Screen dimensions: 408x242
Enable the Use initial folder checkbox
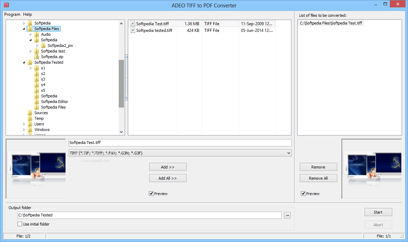click(20, 224)
